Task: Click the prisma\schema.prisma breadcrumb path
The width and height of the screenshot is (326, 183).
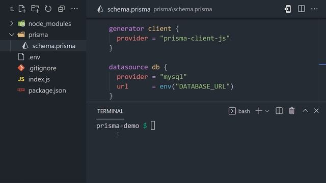Action: point(183,9)
